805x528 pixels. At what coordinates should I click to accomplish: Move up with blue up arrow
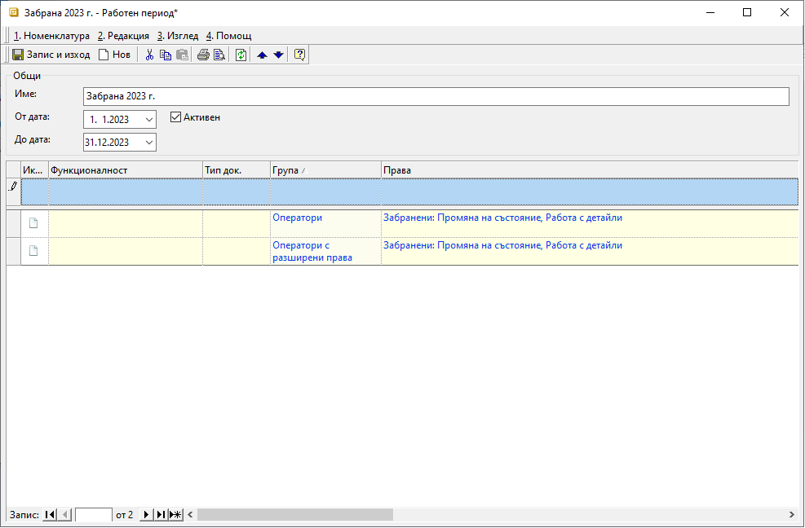262,55
